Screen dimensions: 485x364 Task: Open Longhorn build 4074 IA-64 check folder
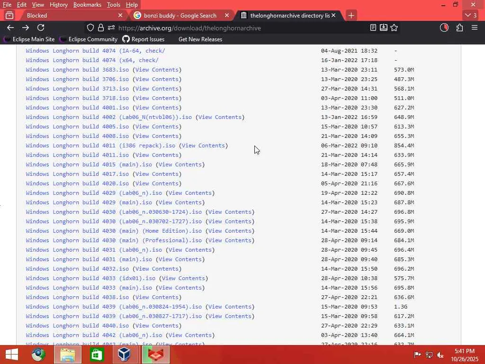(95, 51)
